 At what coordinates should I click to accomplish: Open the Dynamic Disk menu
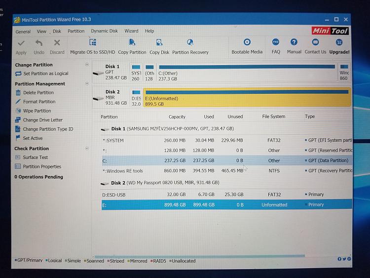(x=104, y=31)
